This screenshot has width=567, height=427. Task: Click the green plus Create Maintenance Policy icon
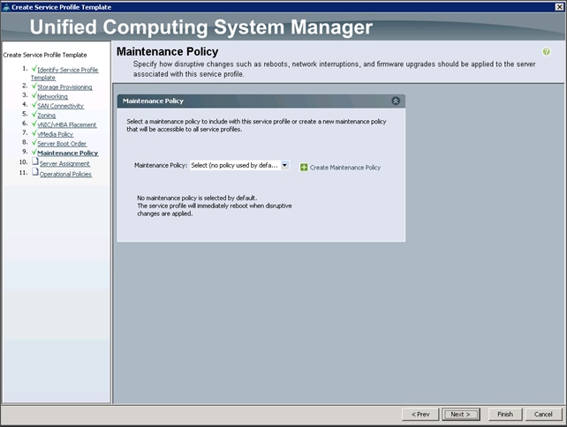[x=304, y=168]
